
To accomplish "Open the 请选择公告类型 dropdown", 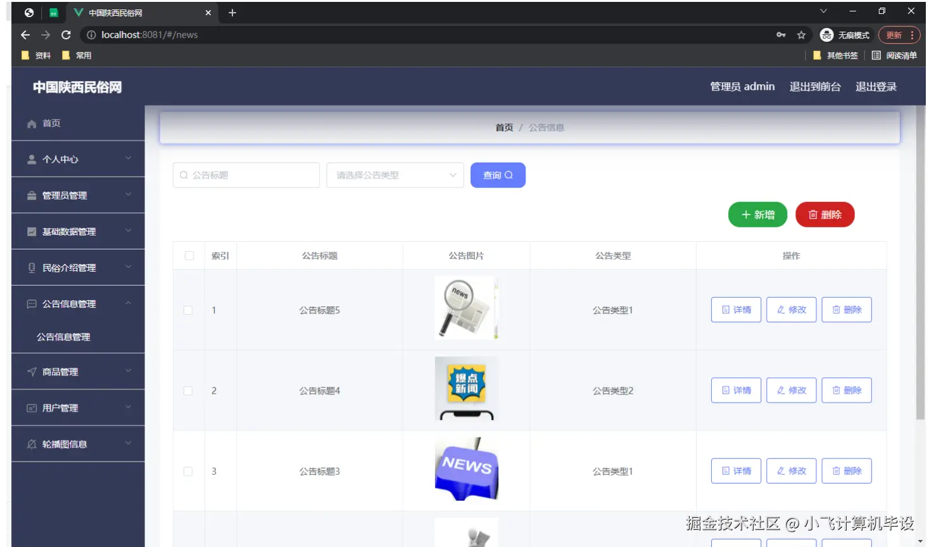I will (395, 175).
